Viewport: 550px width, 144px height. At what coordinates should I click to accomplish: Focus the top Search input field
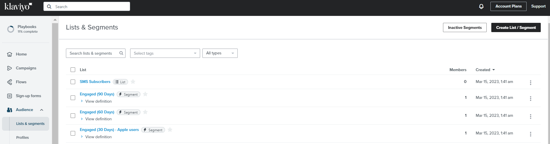pyautogui.click(x=87, y=6)
